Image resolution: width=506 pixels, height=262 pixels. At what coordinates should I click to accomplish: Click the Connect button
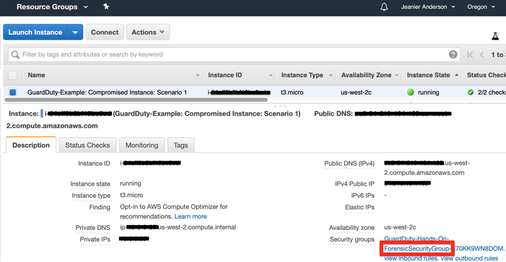tap(105, 32)
